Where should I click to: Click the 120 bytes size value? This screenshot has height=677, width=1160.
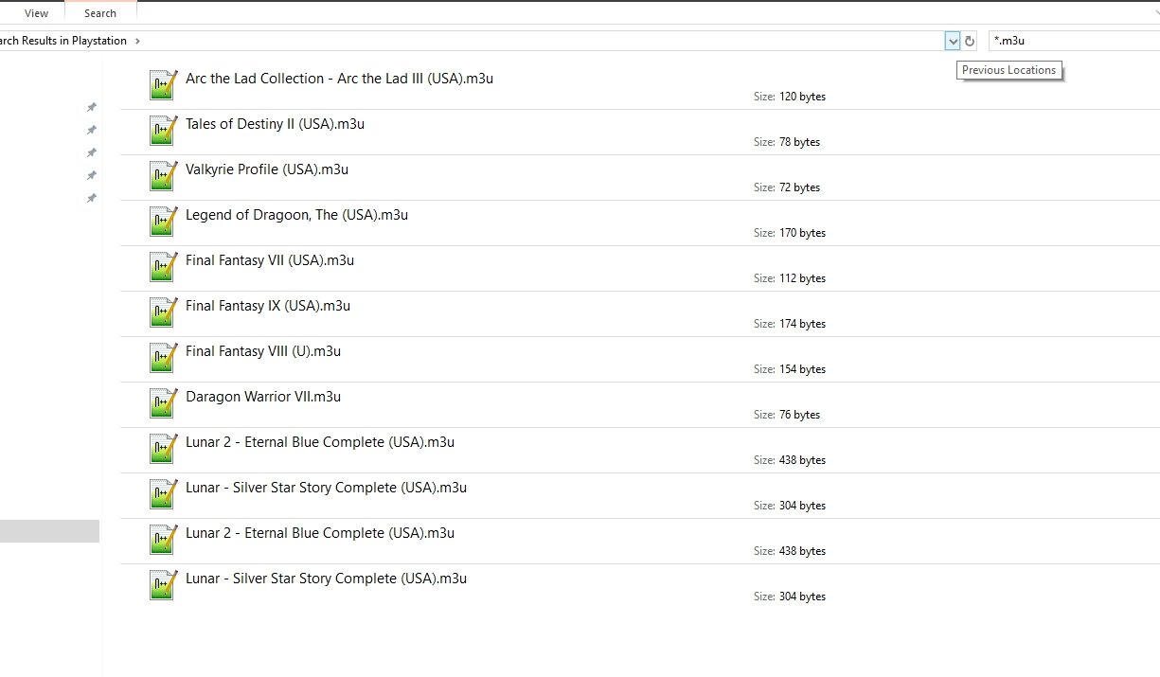click(802, 97)
